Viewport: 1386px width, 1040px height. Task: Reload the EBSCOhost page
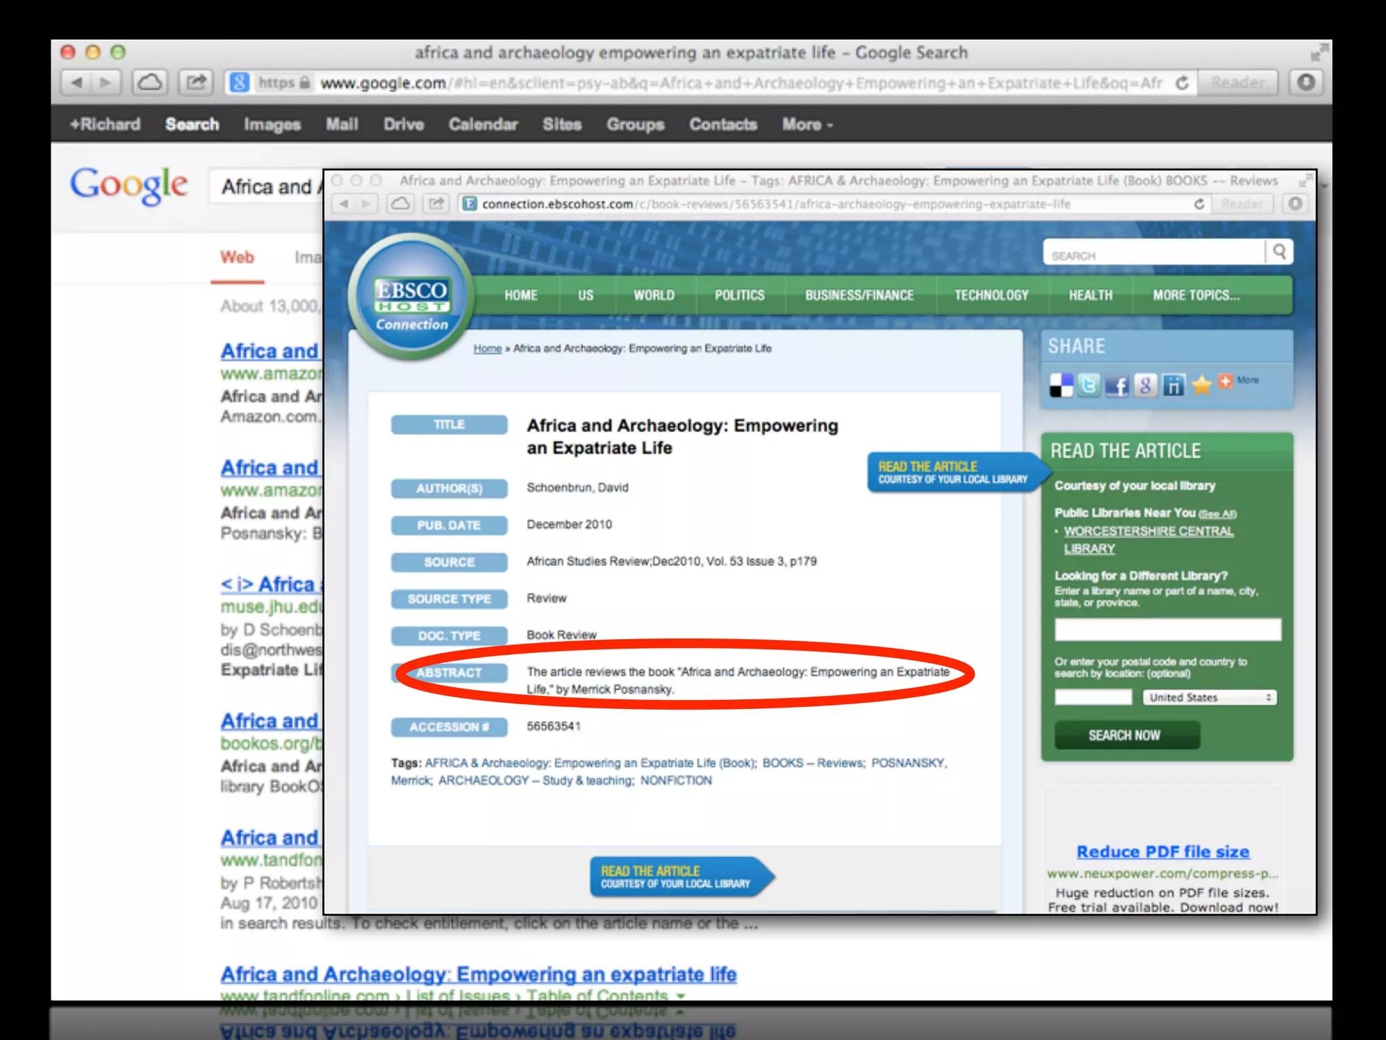[x=1199, y=204]
